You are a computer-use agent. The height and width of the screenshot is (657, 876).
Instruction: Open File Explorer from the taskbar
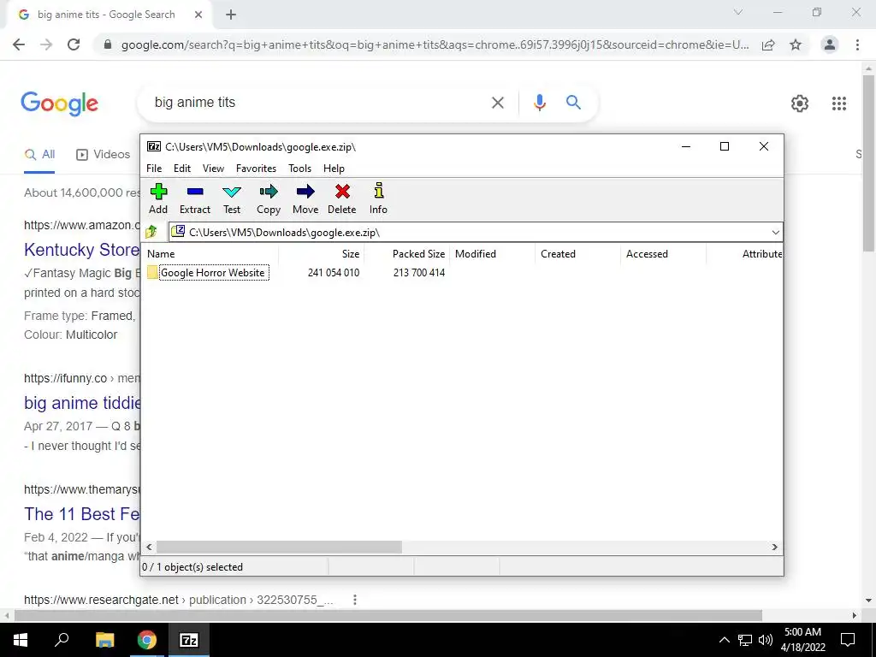pos(104,640)
